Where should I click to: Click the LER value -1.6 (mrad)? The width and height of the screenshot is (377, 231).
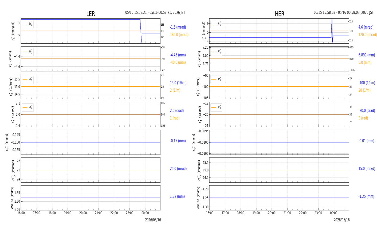coord(178,27)
